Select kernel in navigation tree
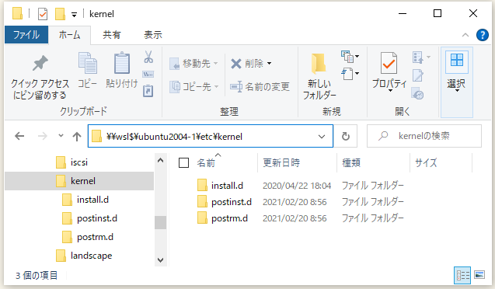Image resolution: width=495 pixels, height=289 pixels. [79, 181]
